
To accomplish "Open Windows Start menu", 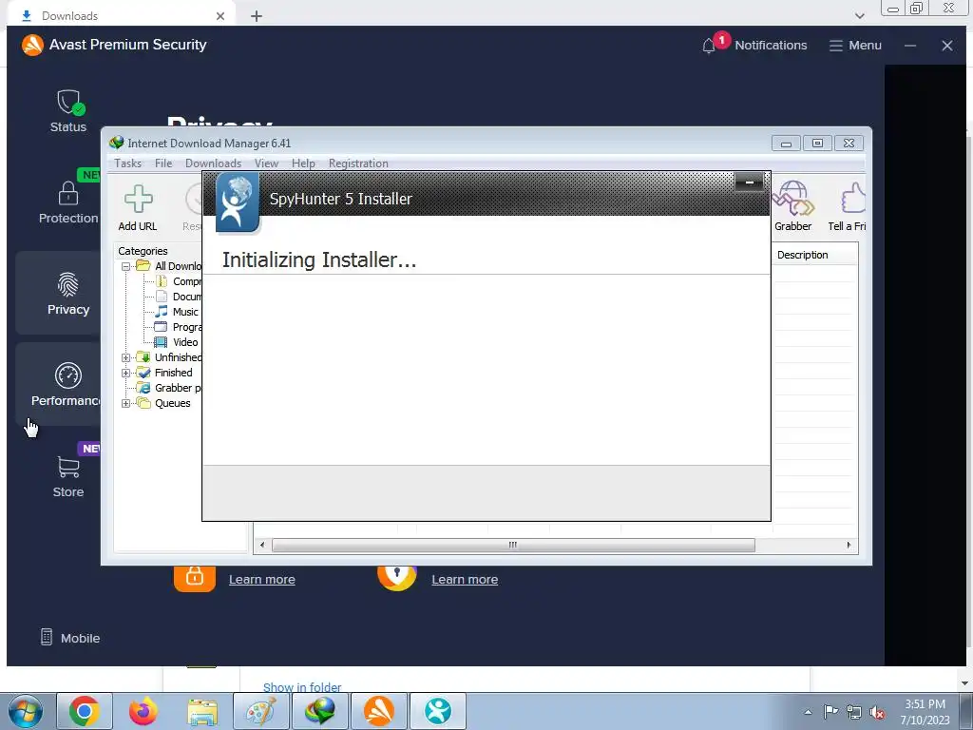I will point(26,712).
